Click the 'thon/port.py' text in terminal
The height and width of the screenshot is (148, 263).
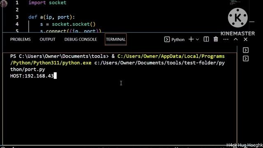(x=28, y=69)
